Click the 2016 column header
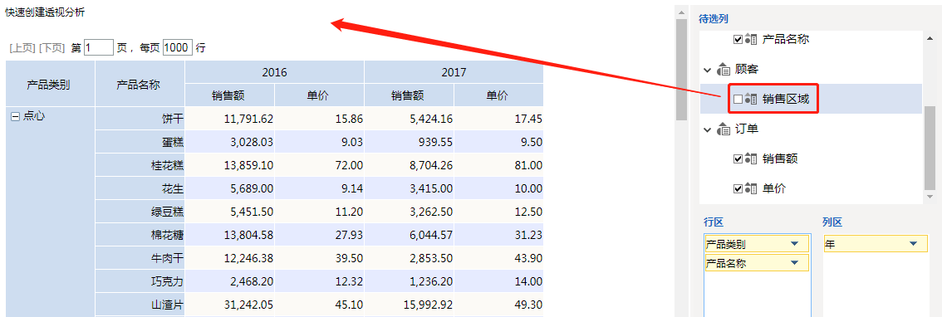Image resolution: width=942 pixels, height=317 pixels. [x=275, y=73]
